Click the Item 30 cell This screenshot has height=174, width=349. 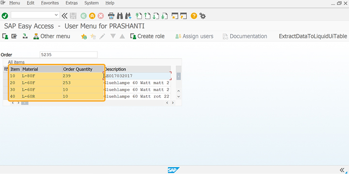tap(15, 90)
